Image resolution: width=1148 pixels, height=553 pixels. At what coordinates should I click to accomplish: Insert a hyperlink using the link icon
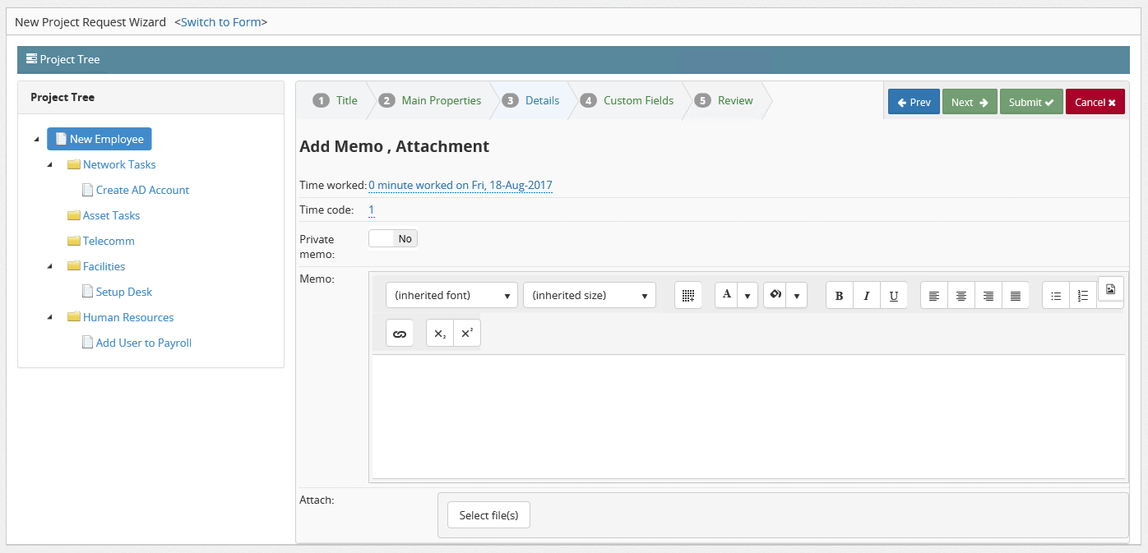click(400, 334)
